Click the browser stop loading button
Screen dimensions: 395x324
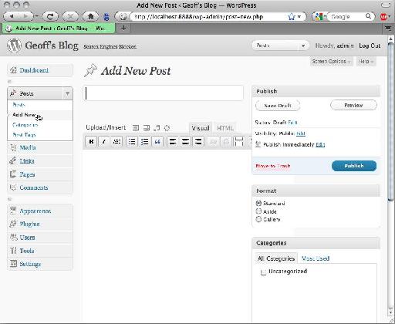70,16
